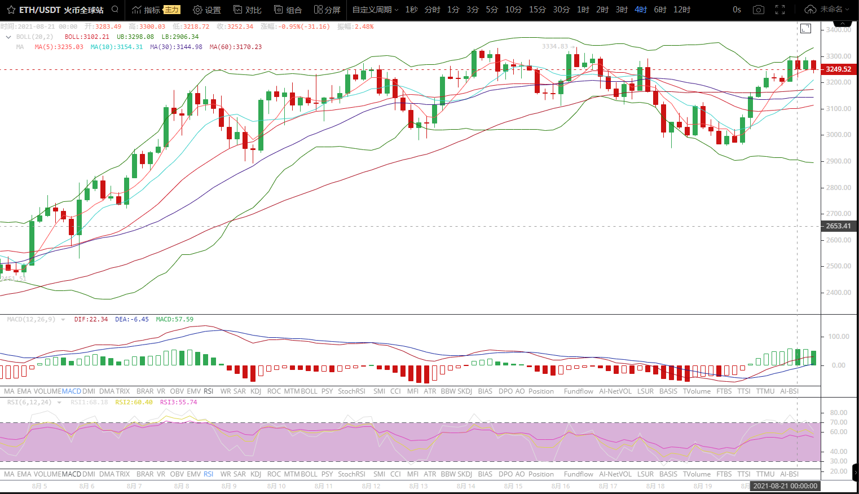
Task: Star ETH/USDT pair as favorite
Action: coord(11,10)
